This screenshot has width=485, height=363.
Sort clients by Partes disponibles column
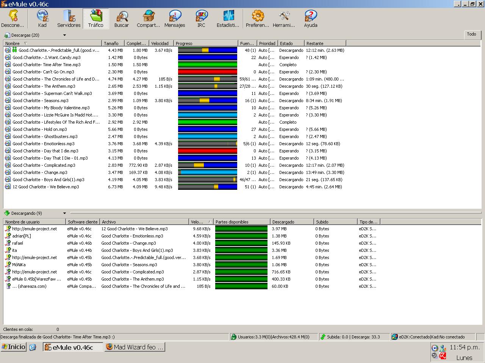pos(242,222)
